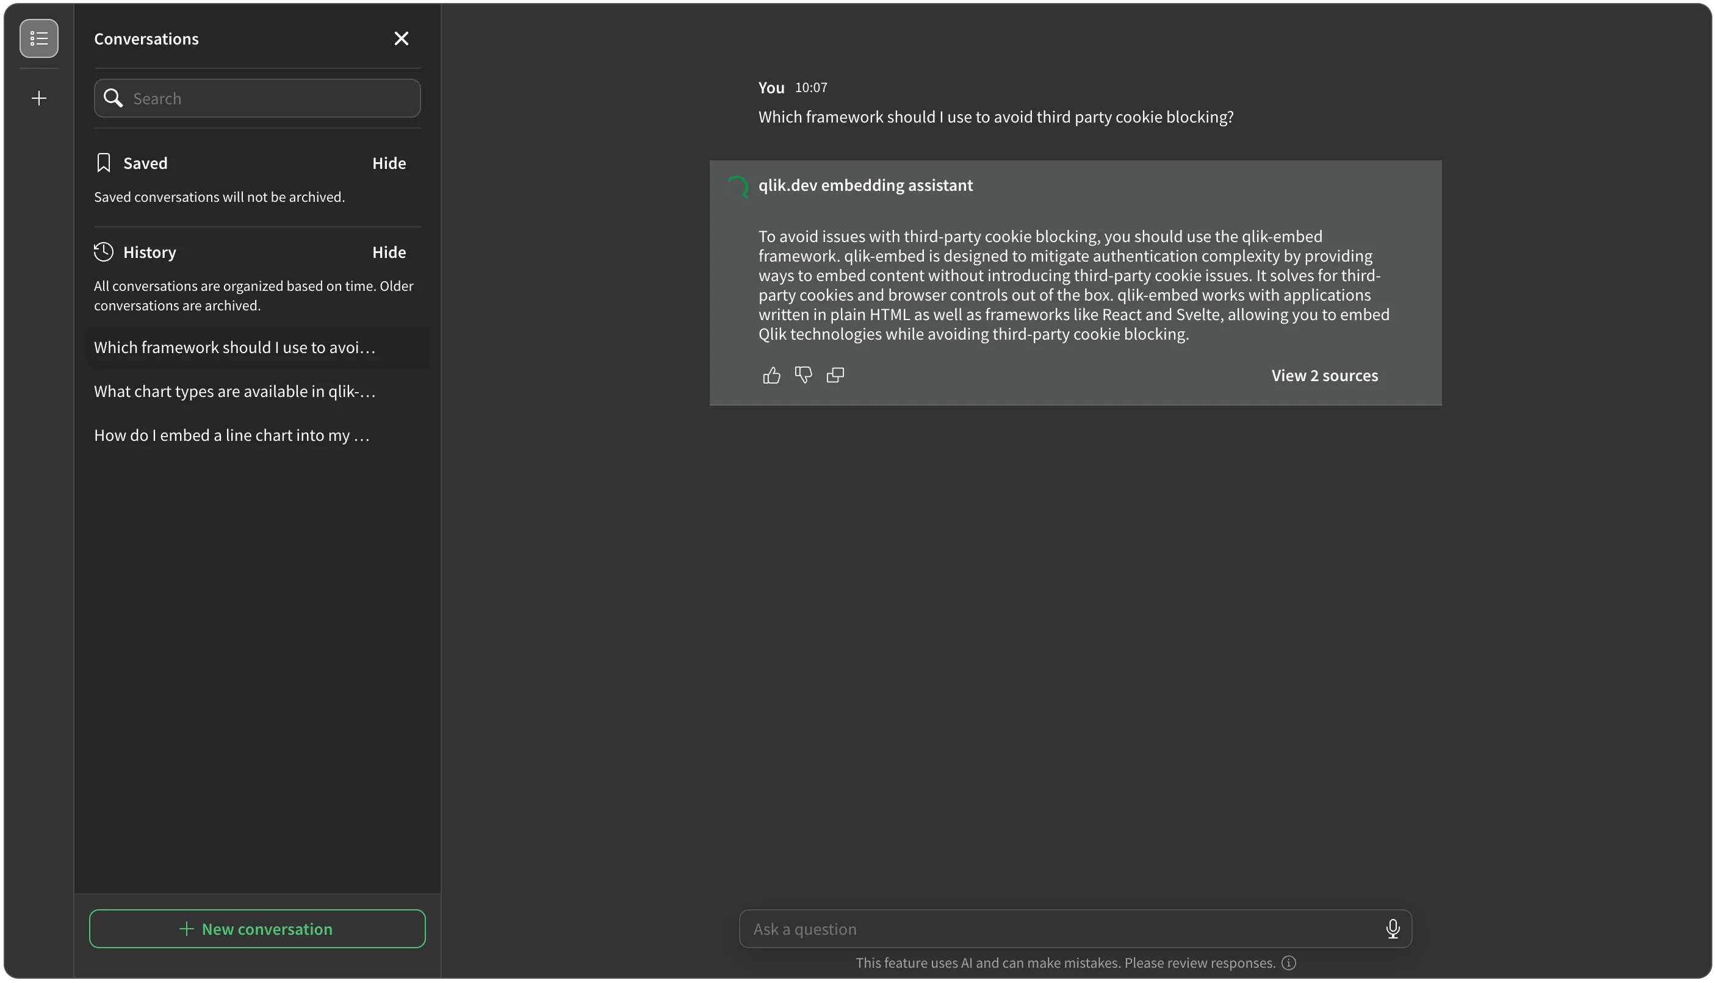Click the search magnifier in the sidebar
The width and height of the screenshot is (1716, 983).
[114, 98]
